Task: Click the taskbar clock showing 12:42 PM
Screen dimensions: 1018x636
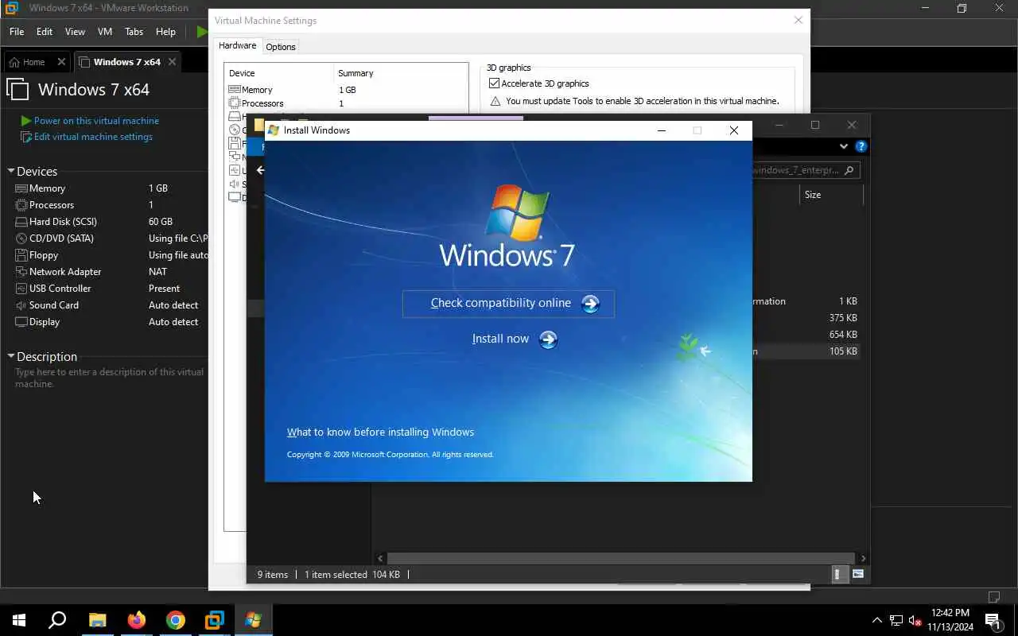Action: [950, 620]
